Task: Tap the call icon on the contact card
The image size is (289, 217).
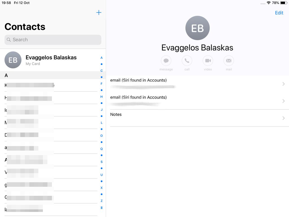Action: tap(187, 61)
